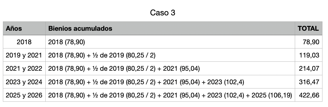Click the 2023 y 2024 row label
The width and height of the screenshot is (328, 107).
[24, 82]
